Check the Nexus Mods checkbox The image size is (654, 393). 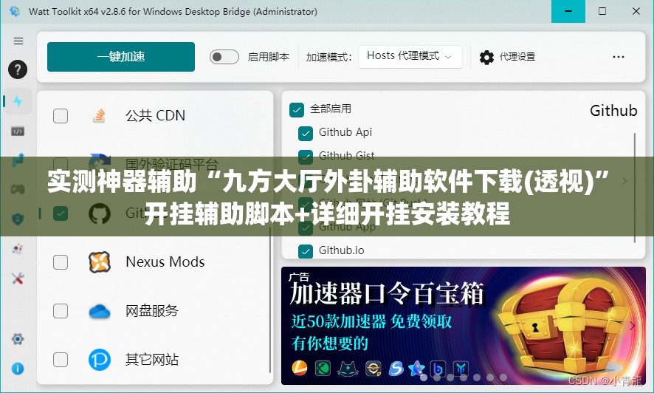coord(61,262)
